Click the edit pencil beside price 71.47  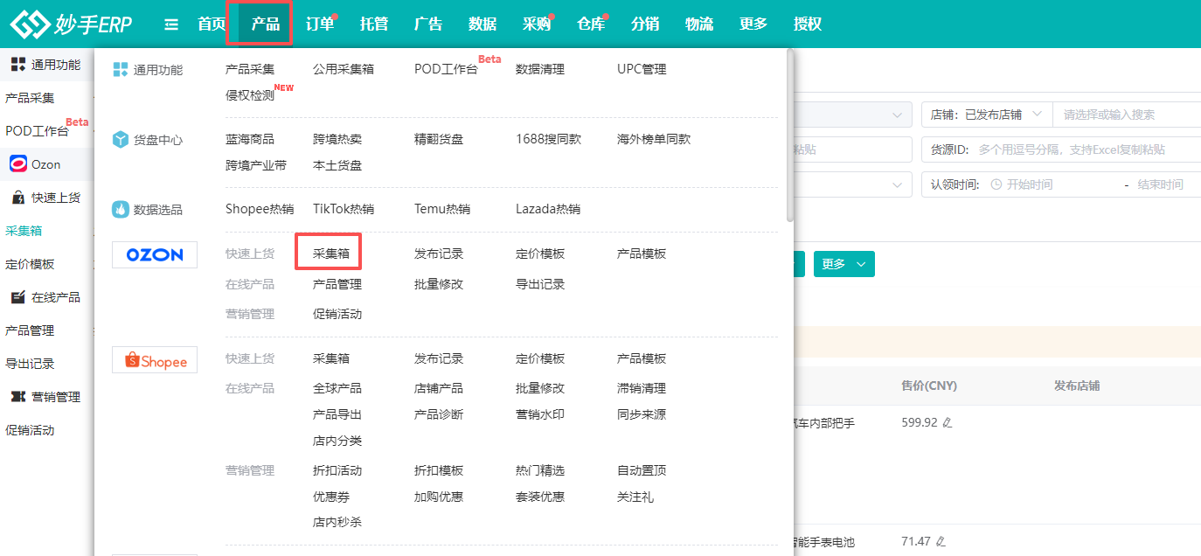(941, 542)
